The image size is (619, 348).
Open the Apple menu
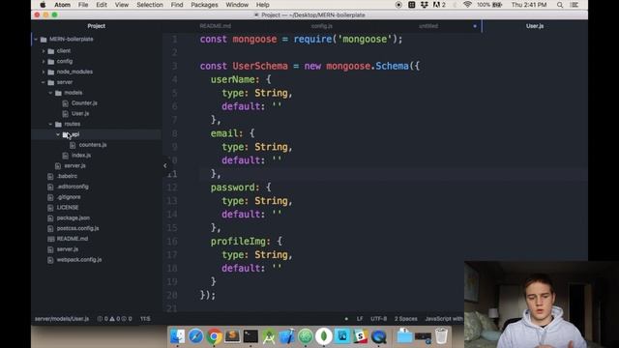[x=43, y=5]
